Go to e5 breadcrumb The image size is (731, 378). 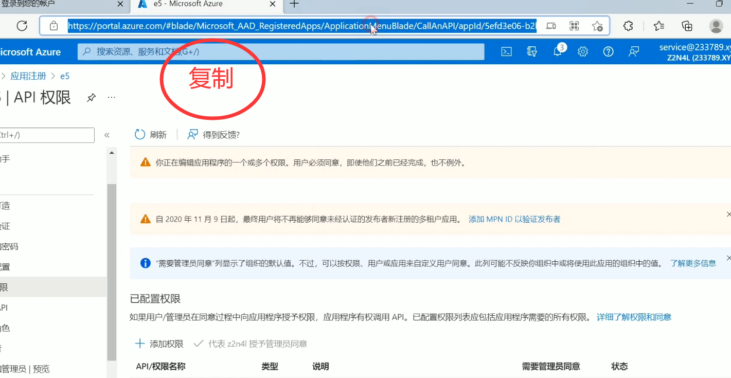[x=65, y=76]
